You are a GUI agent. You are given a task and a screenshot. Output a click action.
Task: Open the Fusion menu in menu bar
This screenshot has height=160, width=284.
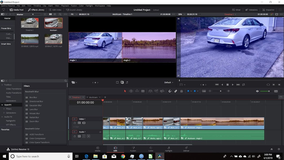[x=74, y=6]
